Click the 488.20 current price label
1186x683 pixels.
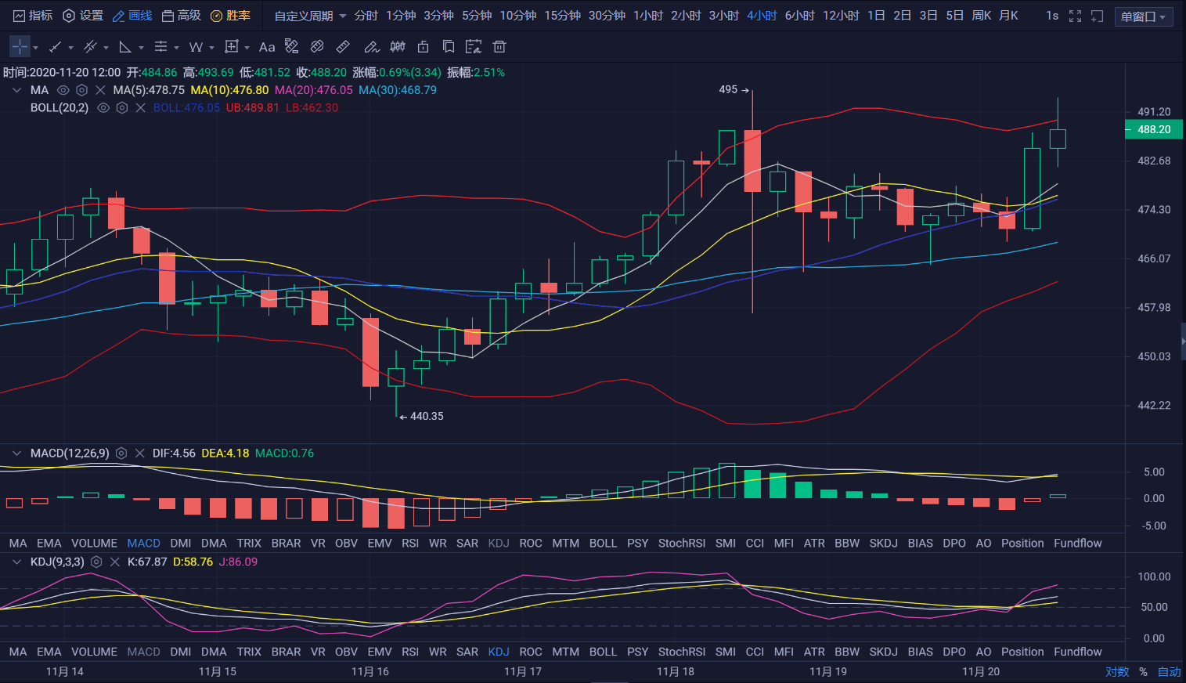(x=1154, y=129)
